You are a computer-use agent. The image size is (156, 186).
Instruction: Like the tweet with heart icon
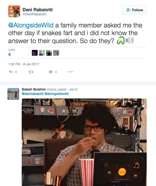pos(51,72)
